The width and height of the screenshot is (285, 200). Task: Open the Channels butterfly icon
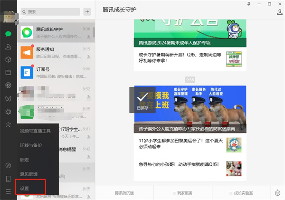pos(8,99)
